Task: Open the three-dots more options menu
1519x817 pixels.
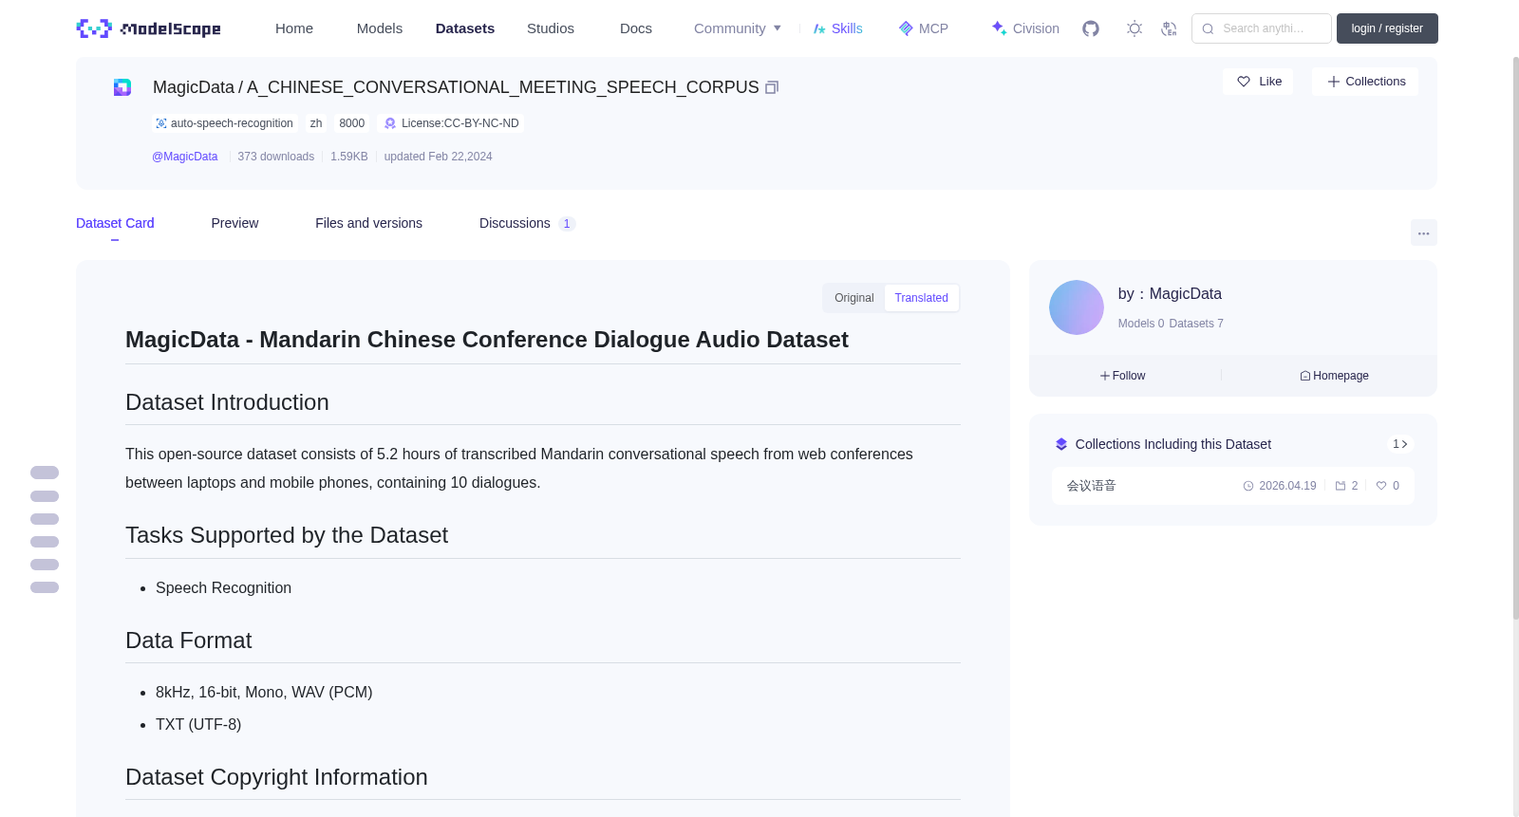Action: (1424, 232)
